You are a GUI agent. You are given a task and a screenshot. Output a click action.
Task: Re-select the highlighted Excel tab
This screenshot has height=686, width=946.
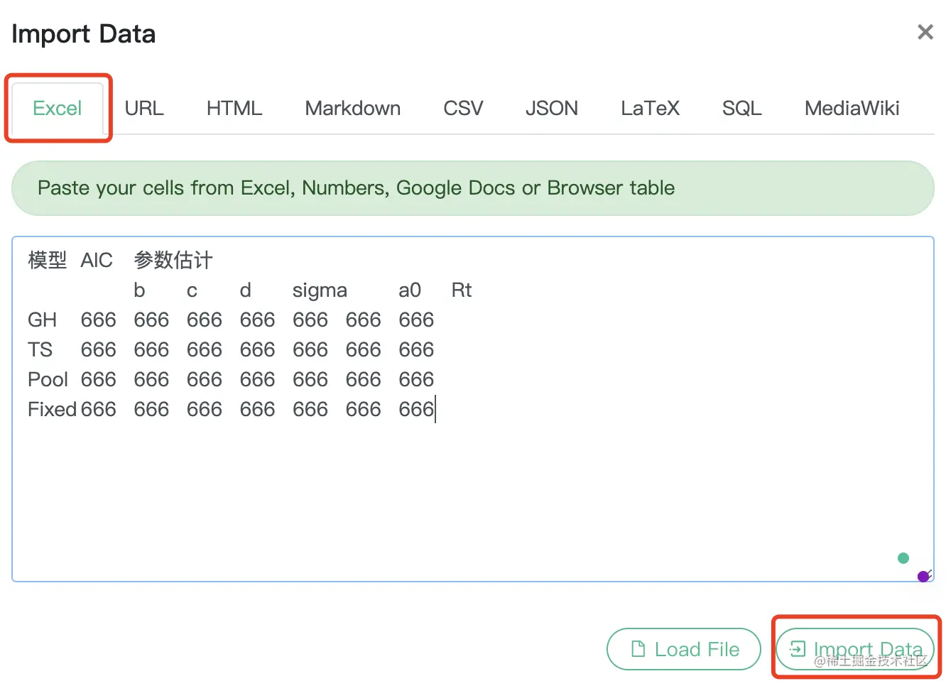click(x=57, y=108)
